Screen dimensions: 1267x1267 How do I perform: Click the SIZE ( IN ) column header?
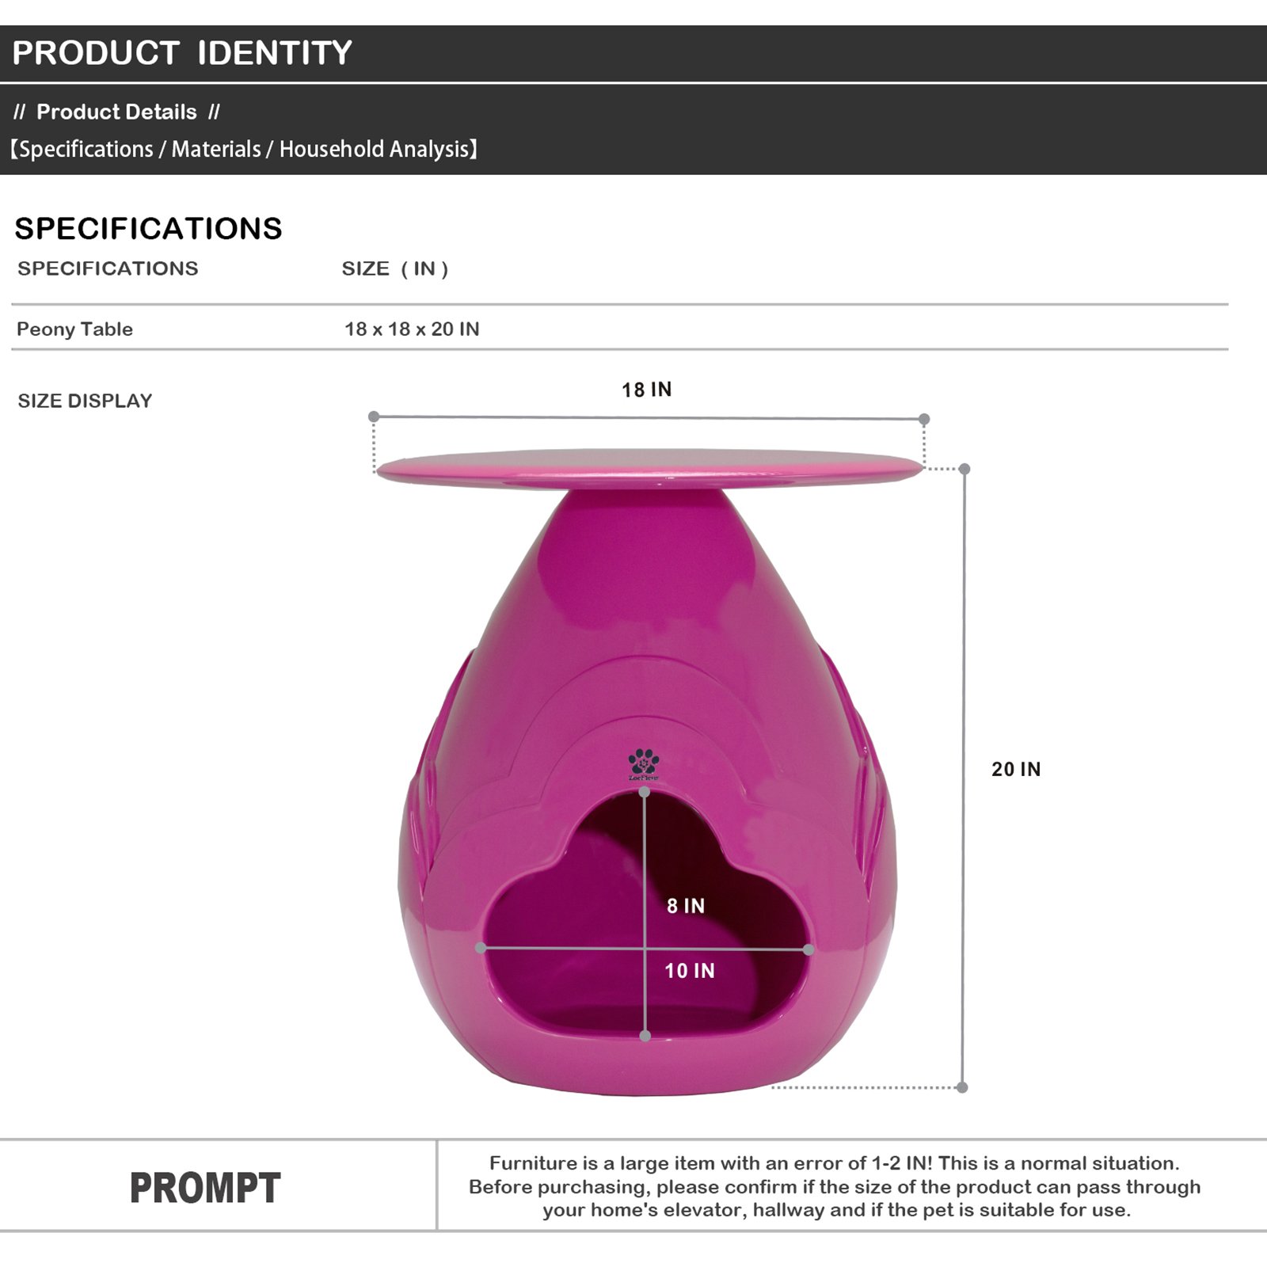pos(395,268)
